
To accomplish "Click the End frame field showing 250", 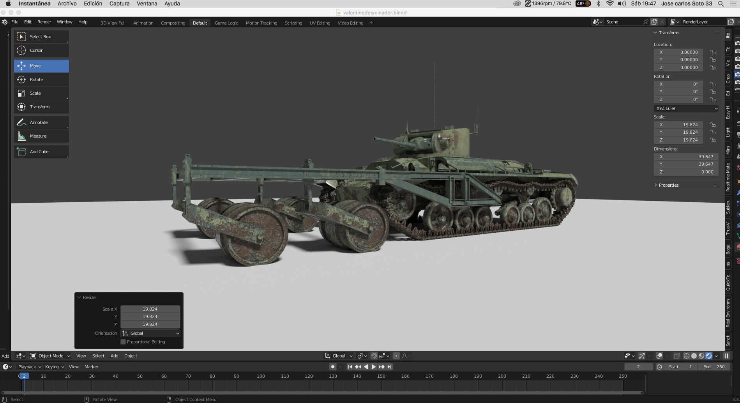I will (714, 367).
